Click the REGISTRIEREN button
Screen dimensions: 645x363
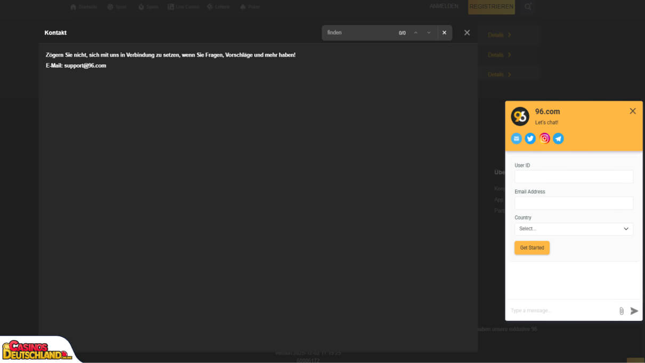tap(491, 7)
